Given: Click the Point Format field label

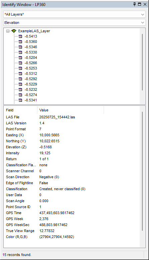Looking at the screenshot, I should tap(16, 129).
